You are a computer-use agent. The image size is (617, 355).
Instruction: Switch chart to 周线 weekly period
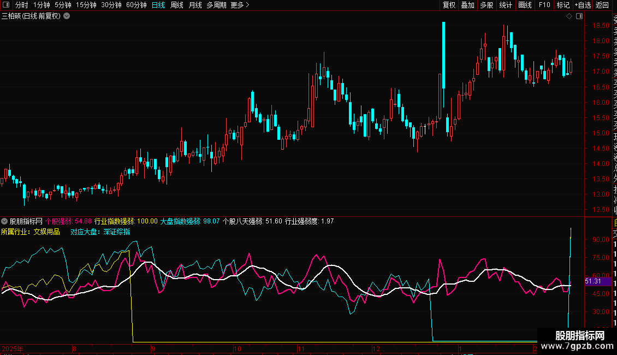177,5
